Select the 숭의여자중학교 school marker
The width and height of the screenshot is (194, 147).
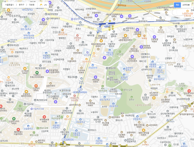point(124,69)
